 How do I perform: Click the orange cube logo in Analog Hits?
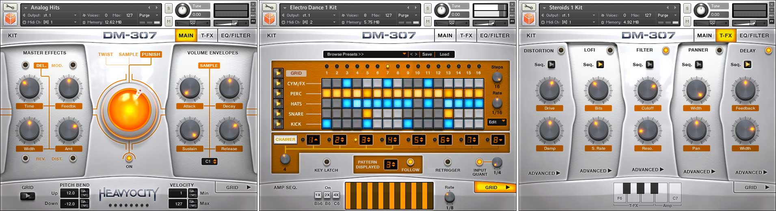click(10, 19)
